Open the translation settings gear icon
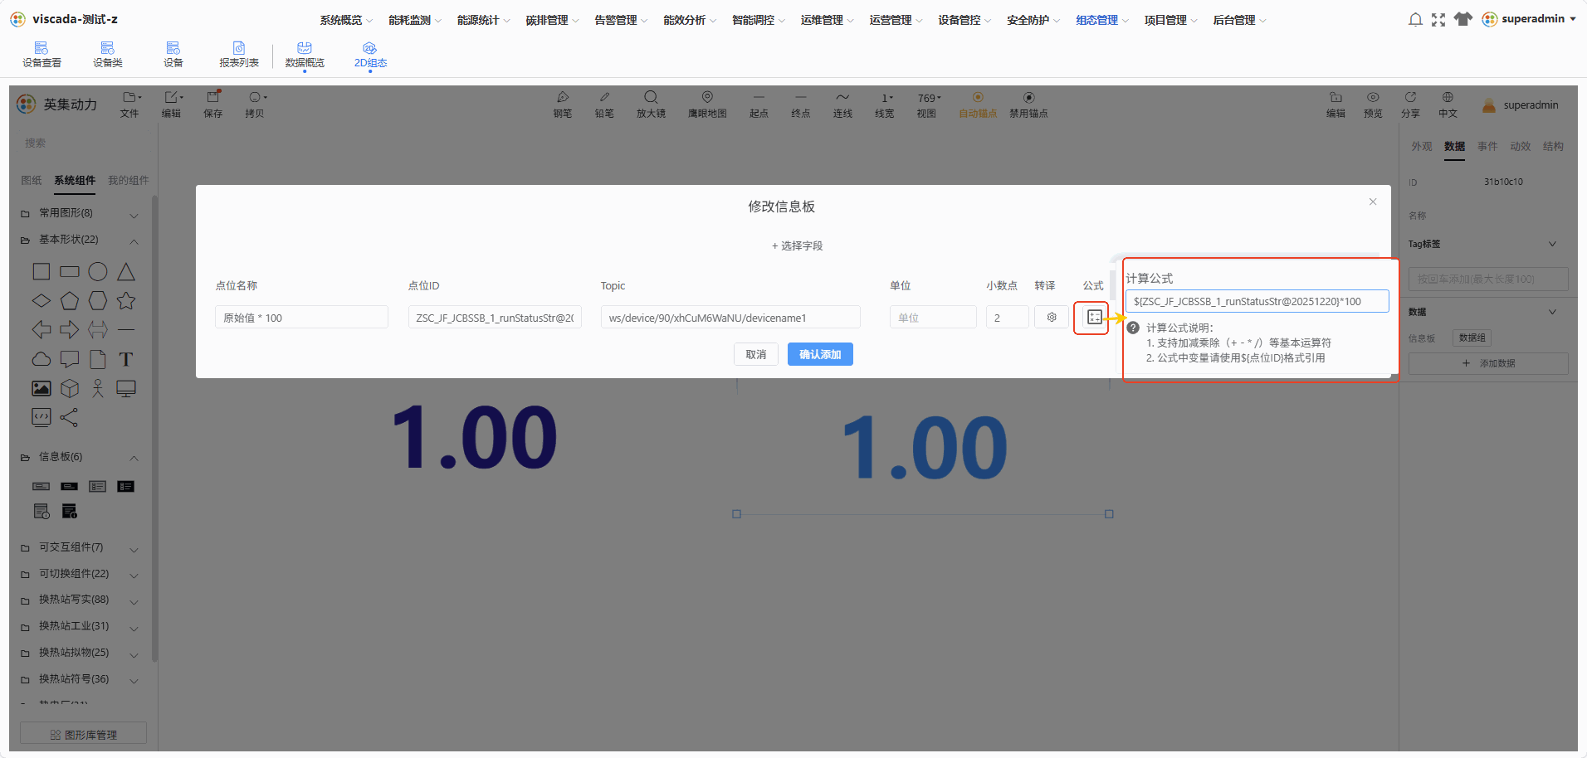The height and width of the screenshot is (758, 1587). [1052, 318]
